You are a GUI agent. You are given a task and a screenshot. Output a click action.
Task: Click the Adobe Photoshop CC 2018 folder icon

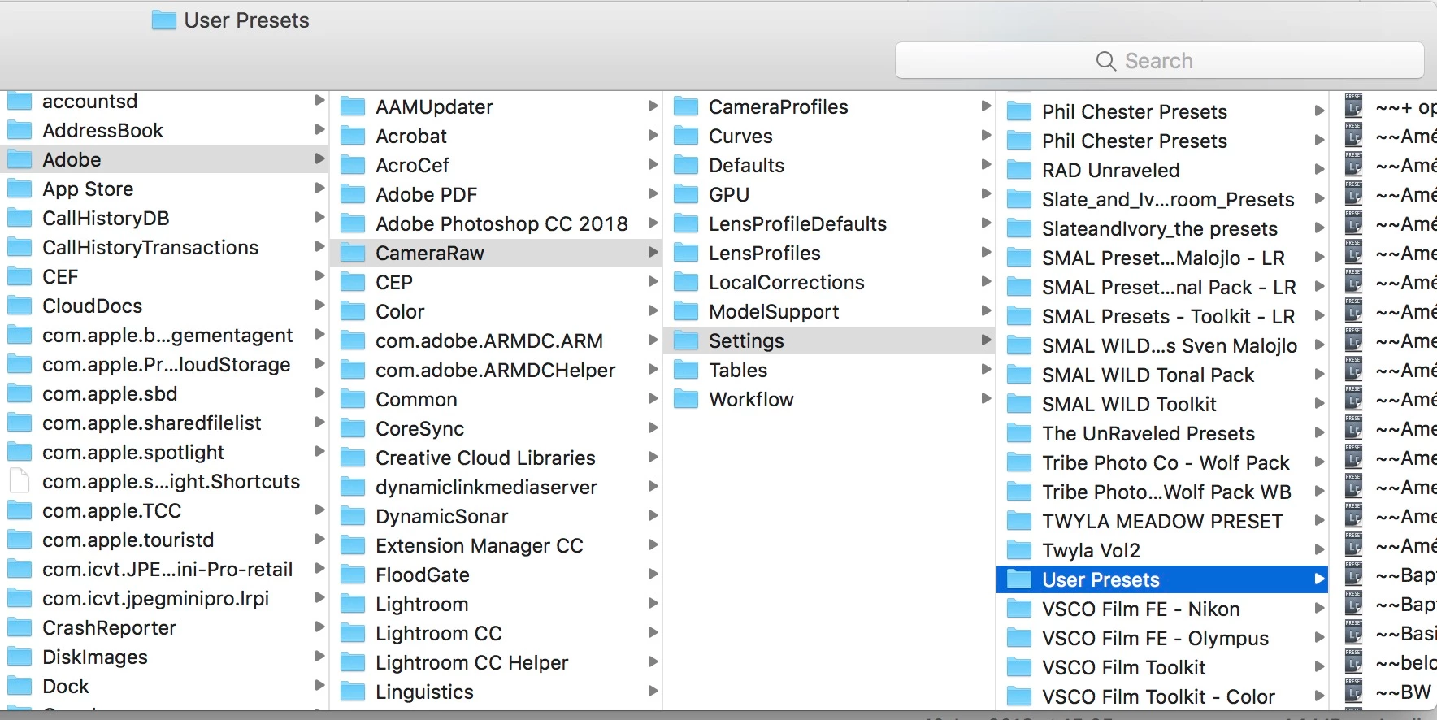(353, 223)
